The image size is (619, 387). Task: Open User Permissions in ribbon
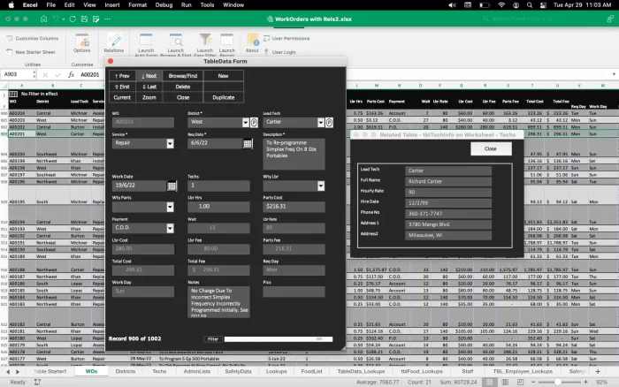pyautogui.click(x=290, y=39)
